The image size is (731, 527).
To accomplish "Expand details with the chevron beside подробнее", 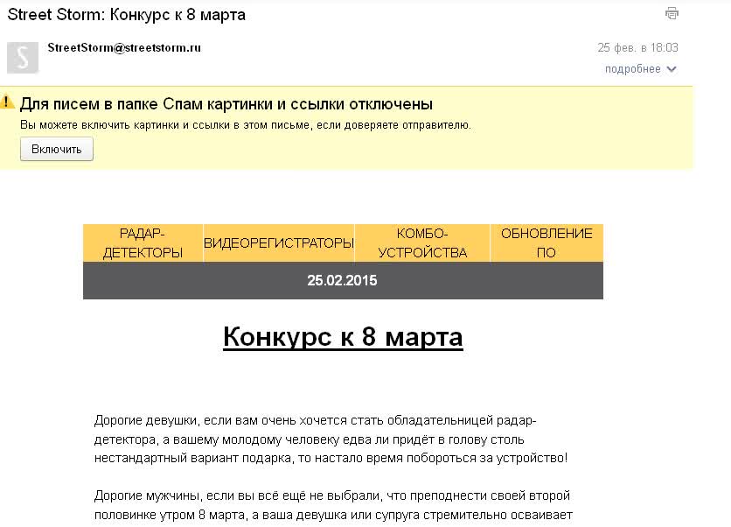I will (x=672, y=69).
